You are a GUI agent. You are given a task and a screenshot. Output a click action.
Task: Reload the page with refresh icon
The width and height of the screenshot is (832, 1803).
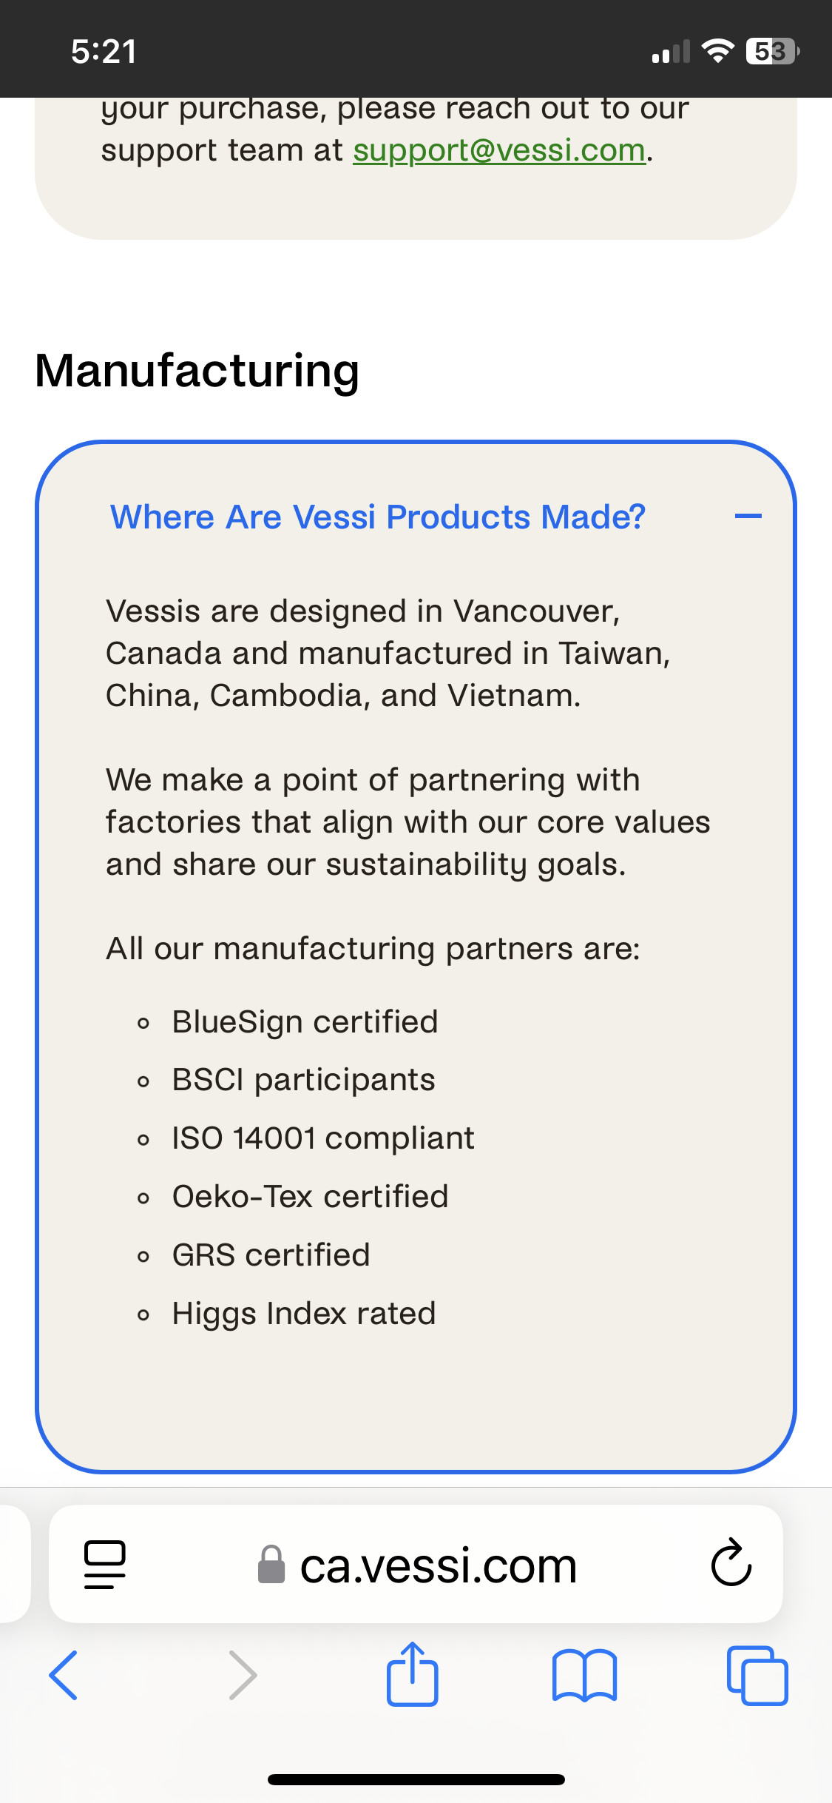731,1562
